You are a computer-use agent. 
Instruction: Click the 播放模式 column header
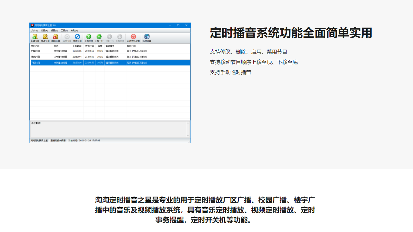[110, 46]
